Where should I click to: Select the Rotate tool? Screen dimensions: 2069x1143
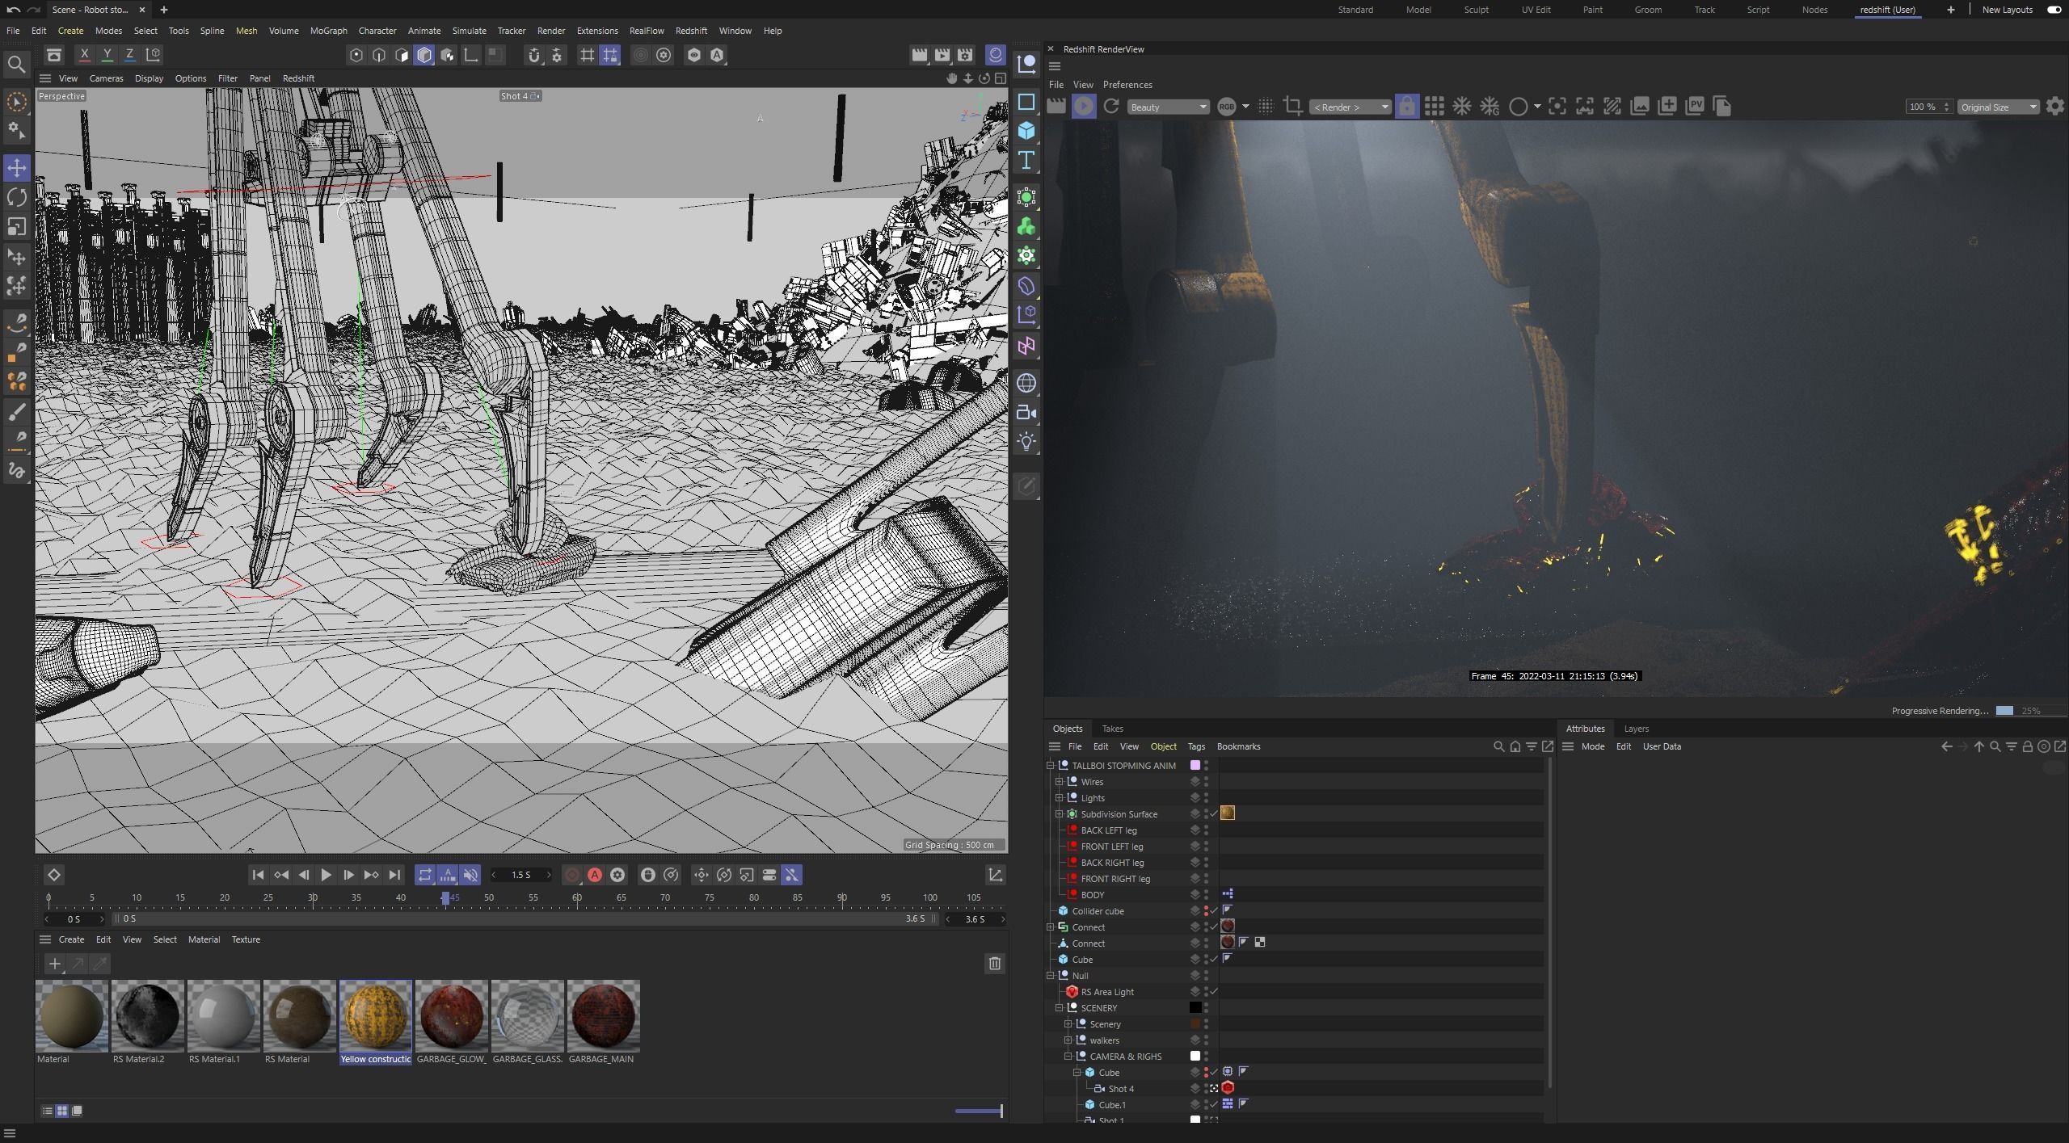click(16, 197)
